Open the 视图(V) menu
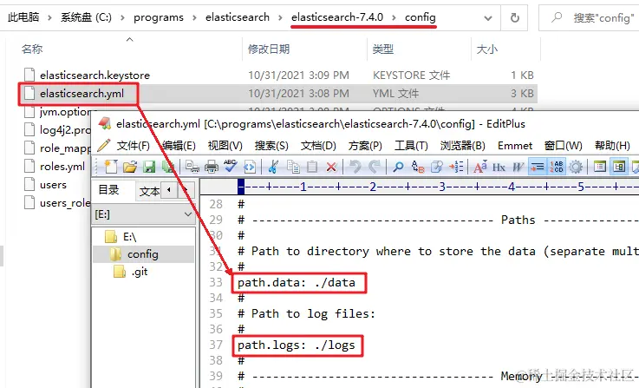Image resolution: width=639 pixels, height=388 pixels. [225, 146]
